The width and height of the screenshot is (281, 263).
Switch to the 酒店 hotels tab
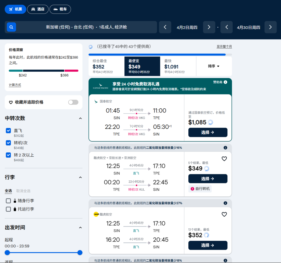(x=38, y=9)
